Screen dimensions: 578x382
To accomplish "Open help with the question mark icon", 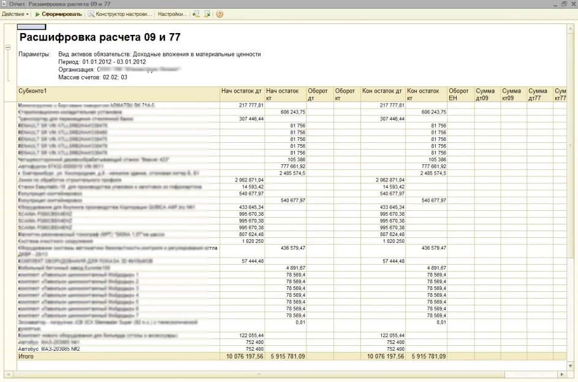I will 219,14.
